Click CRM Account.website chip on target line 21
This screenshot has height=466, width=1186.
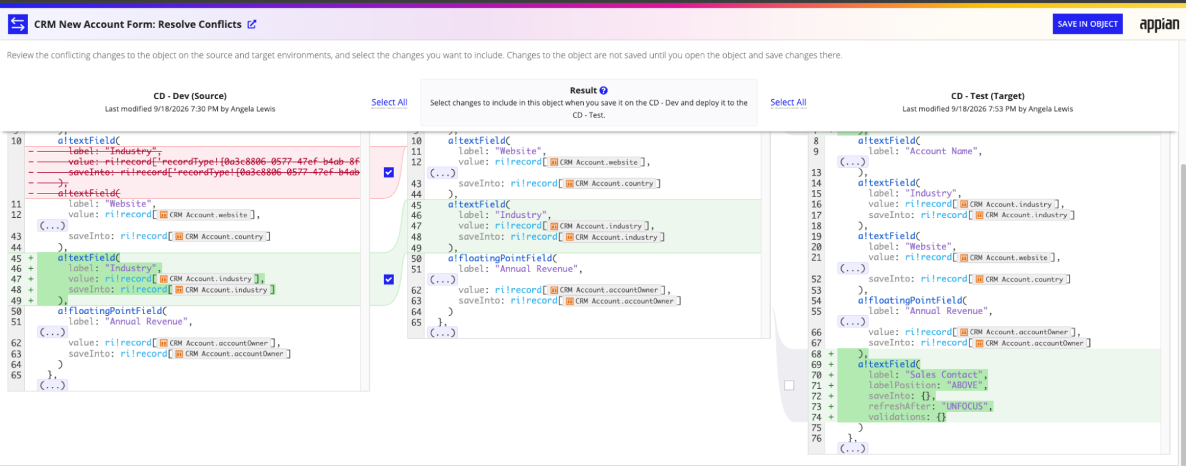click(1004, 258)
